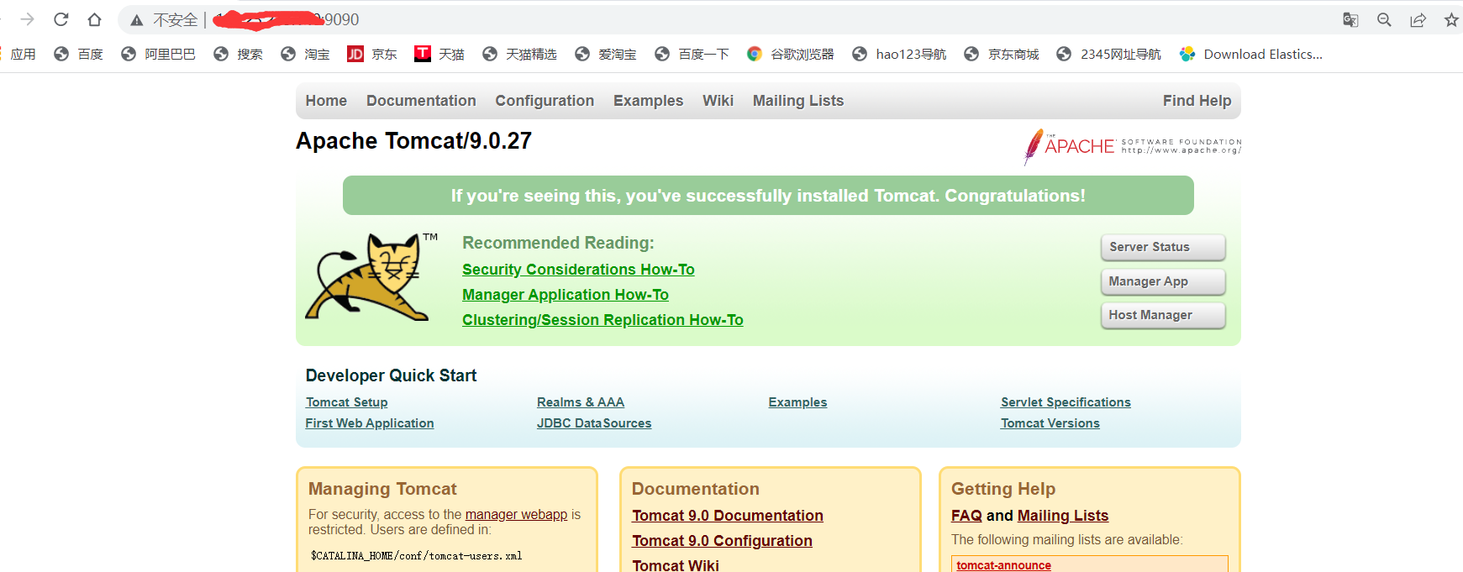Open the Download Elastics... bookmark
The height and width of the screenshot is (572, 1463).
[1250, 54]
